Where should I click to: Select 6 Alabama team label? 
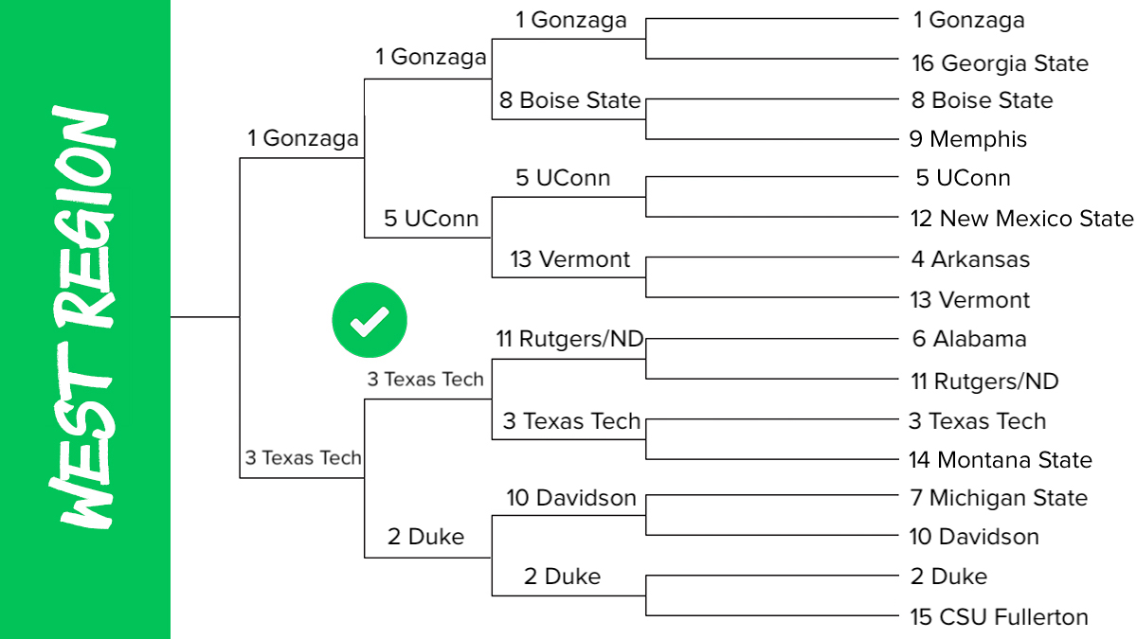pos(967,339)
